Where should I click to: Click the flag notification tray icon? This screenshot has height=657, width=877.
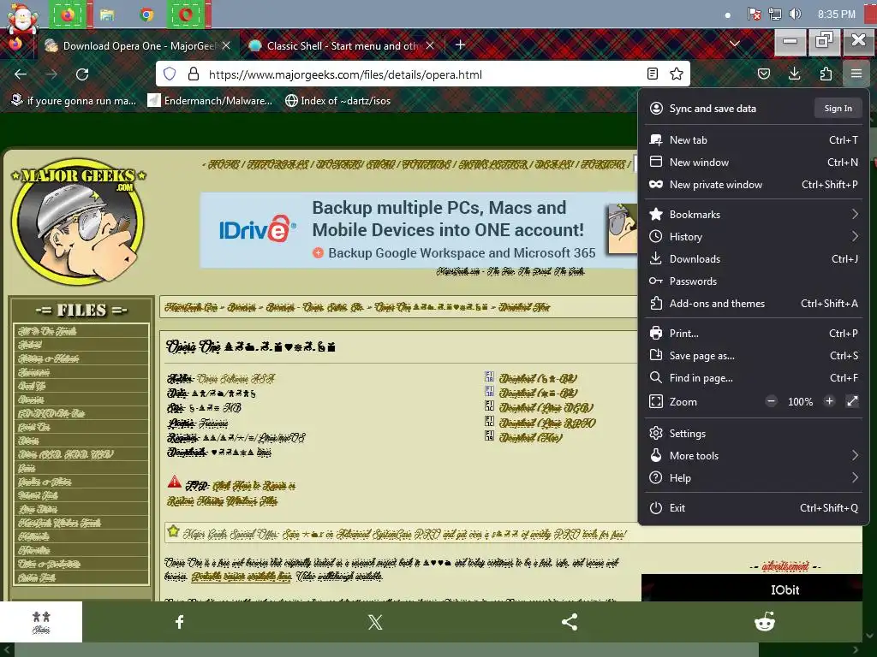(x=754, y=14)
